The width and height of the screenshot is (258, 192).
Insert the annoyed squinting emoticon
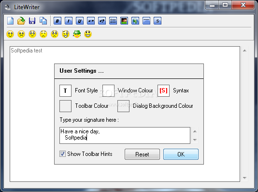coord(43,34)
